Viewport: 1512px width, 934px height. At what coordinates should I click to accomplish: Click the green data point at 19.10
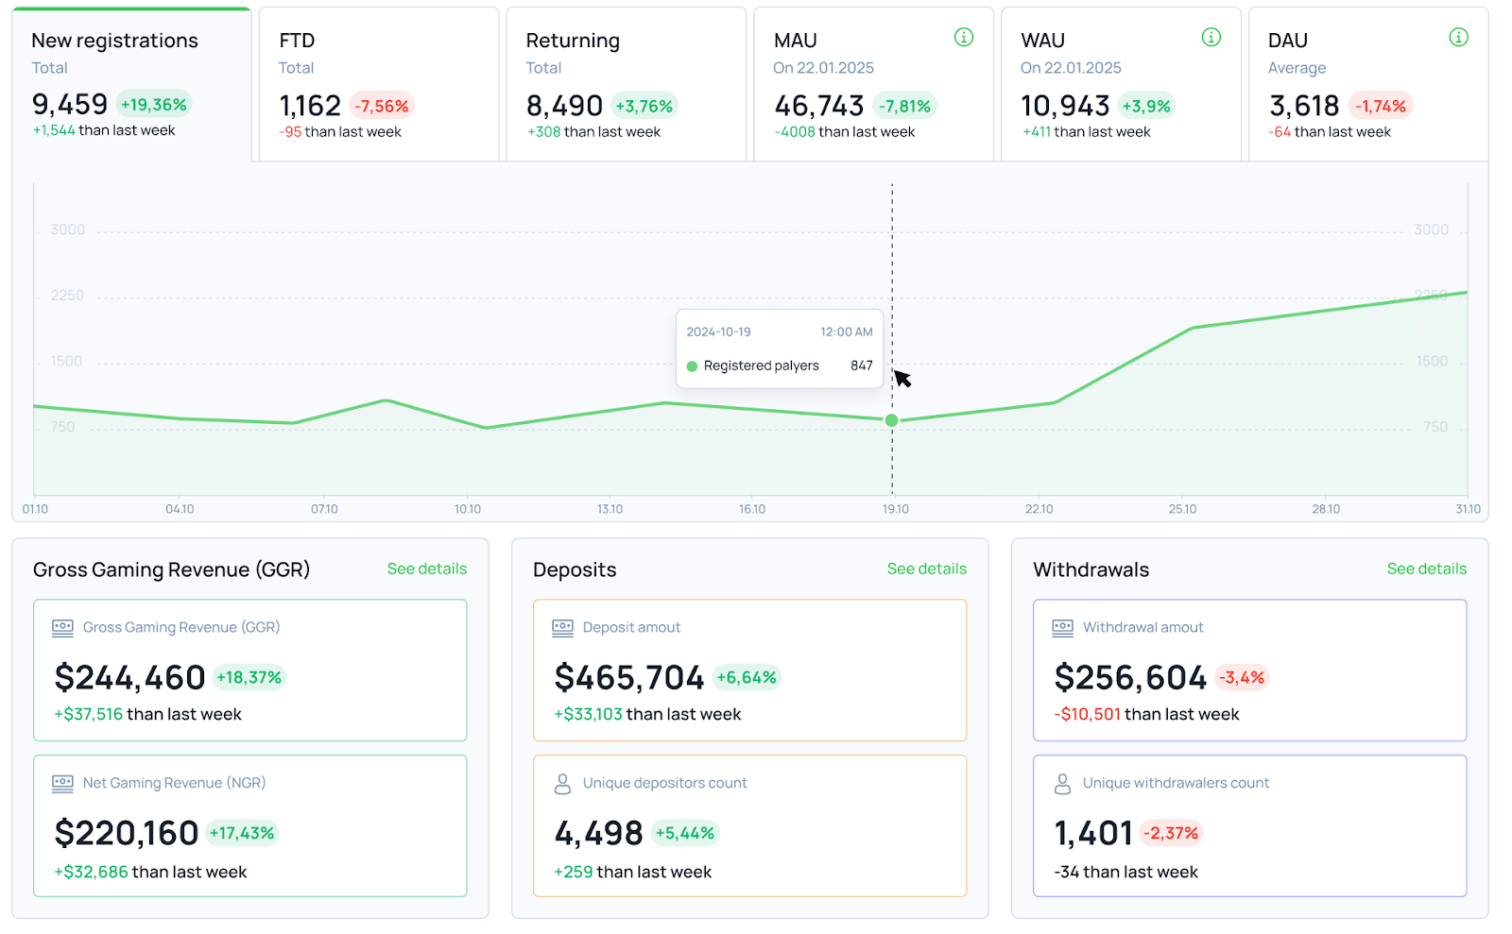pyautogui.click(x=891, y=420)
